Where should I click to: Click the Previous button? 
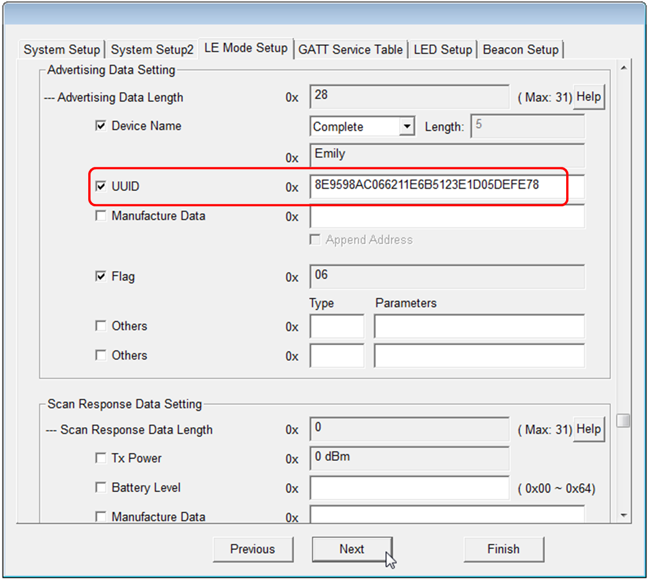pyautogui.click(x=252, y=549)
